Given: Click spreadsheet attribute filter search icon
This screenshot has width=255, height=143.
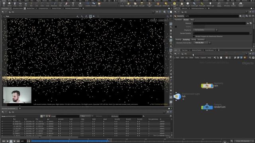Looking at the screenshot, I should click(143, 116).
